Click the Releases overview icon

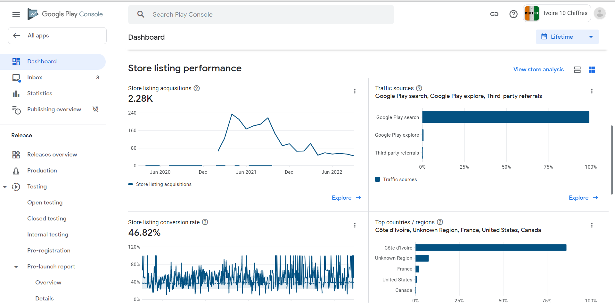(16, 155)
